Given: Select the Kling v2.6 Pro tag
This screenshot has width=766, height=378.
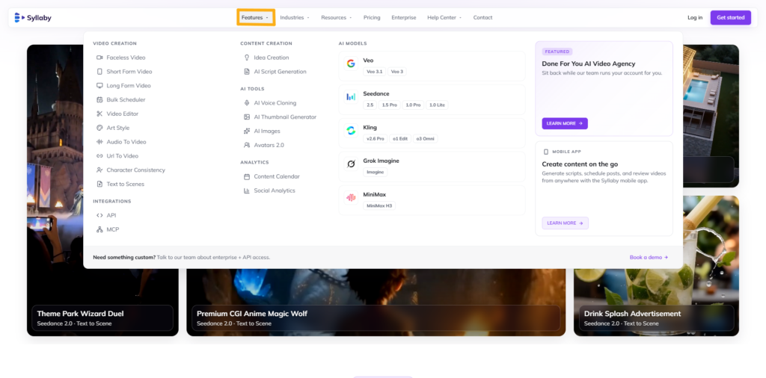Looking at the screenshot, I should pos(376,139).
